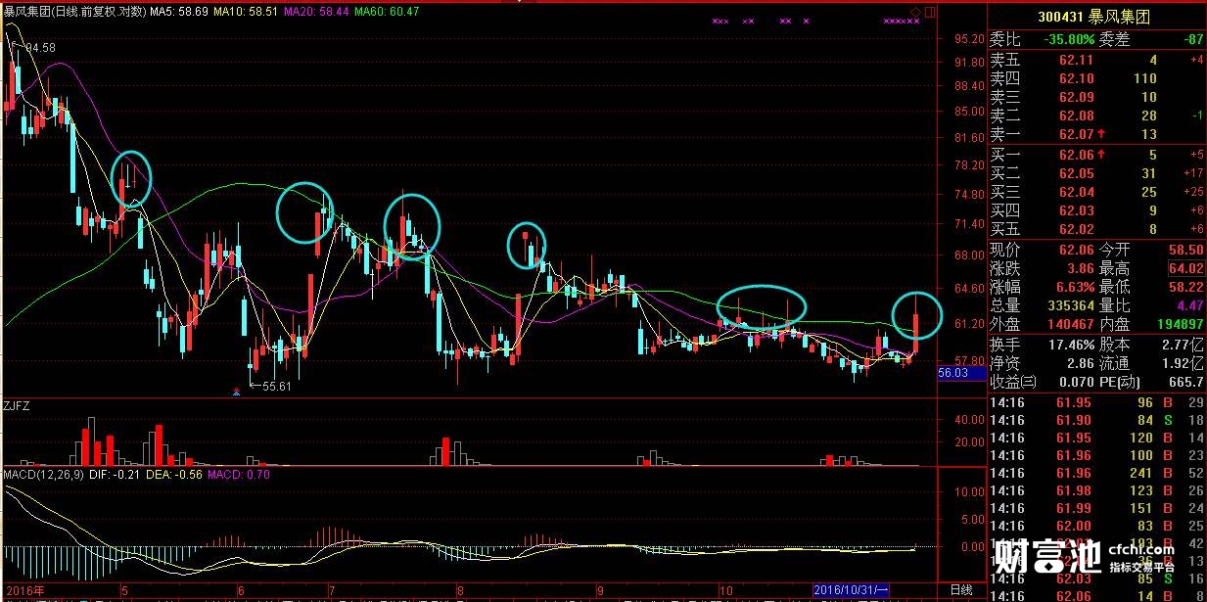This screenshot has width=1207, height=602.
Task: Click the 总量 335364 value
Action: tap(1069, 305)
